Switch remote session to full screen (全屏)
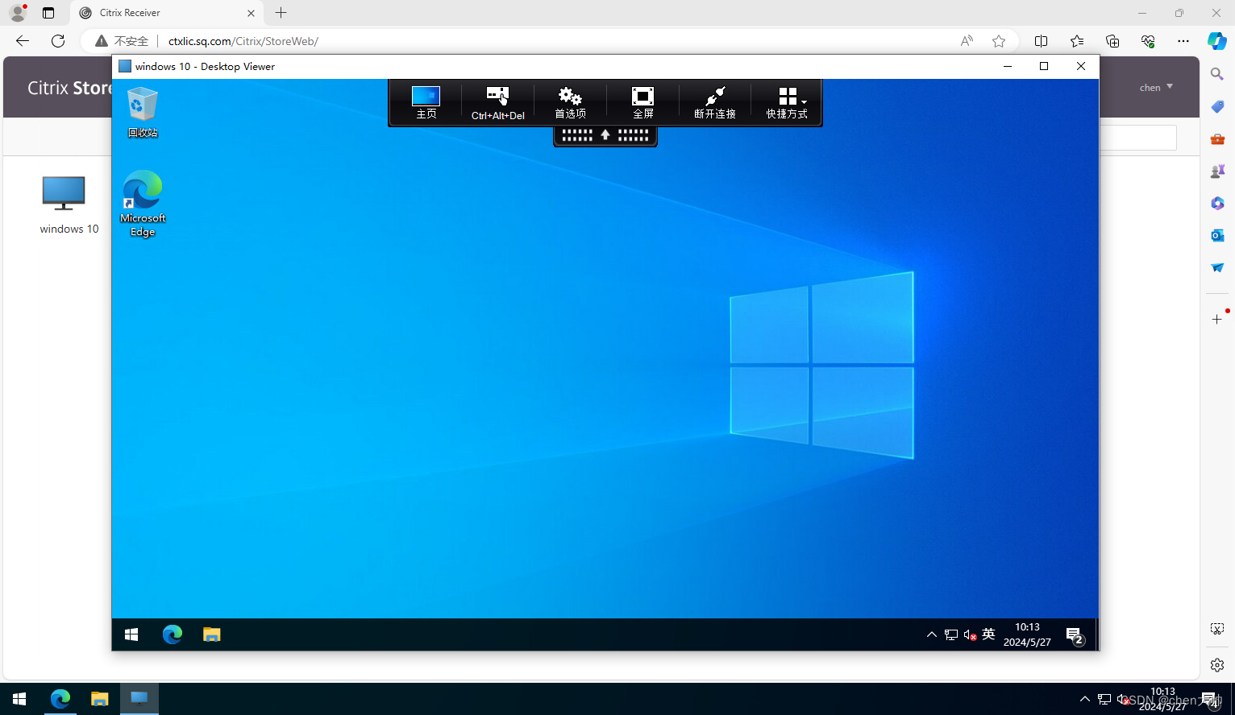The width and height of the screenshot is (1235, 715). 642,102
